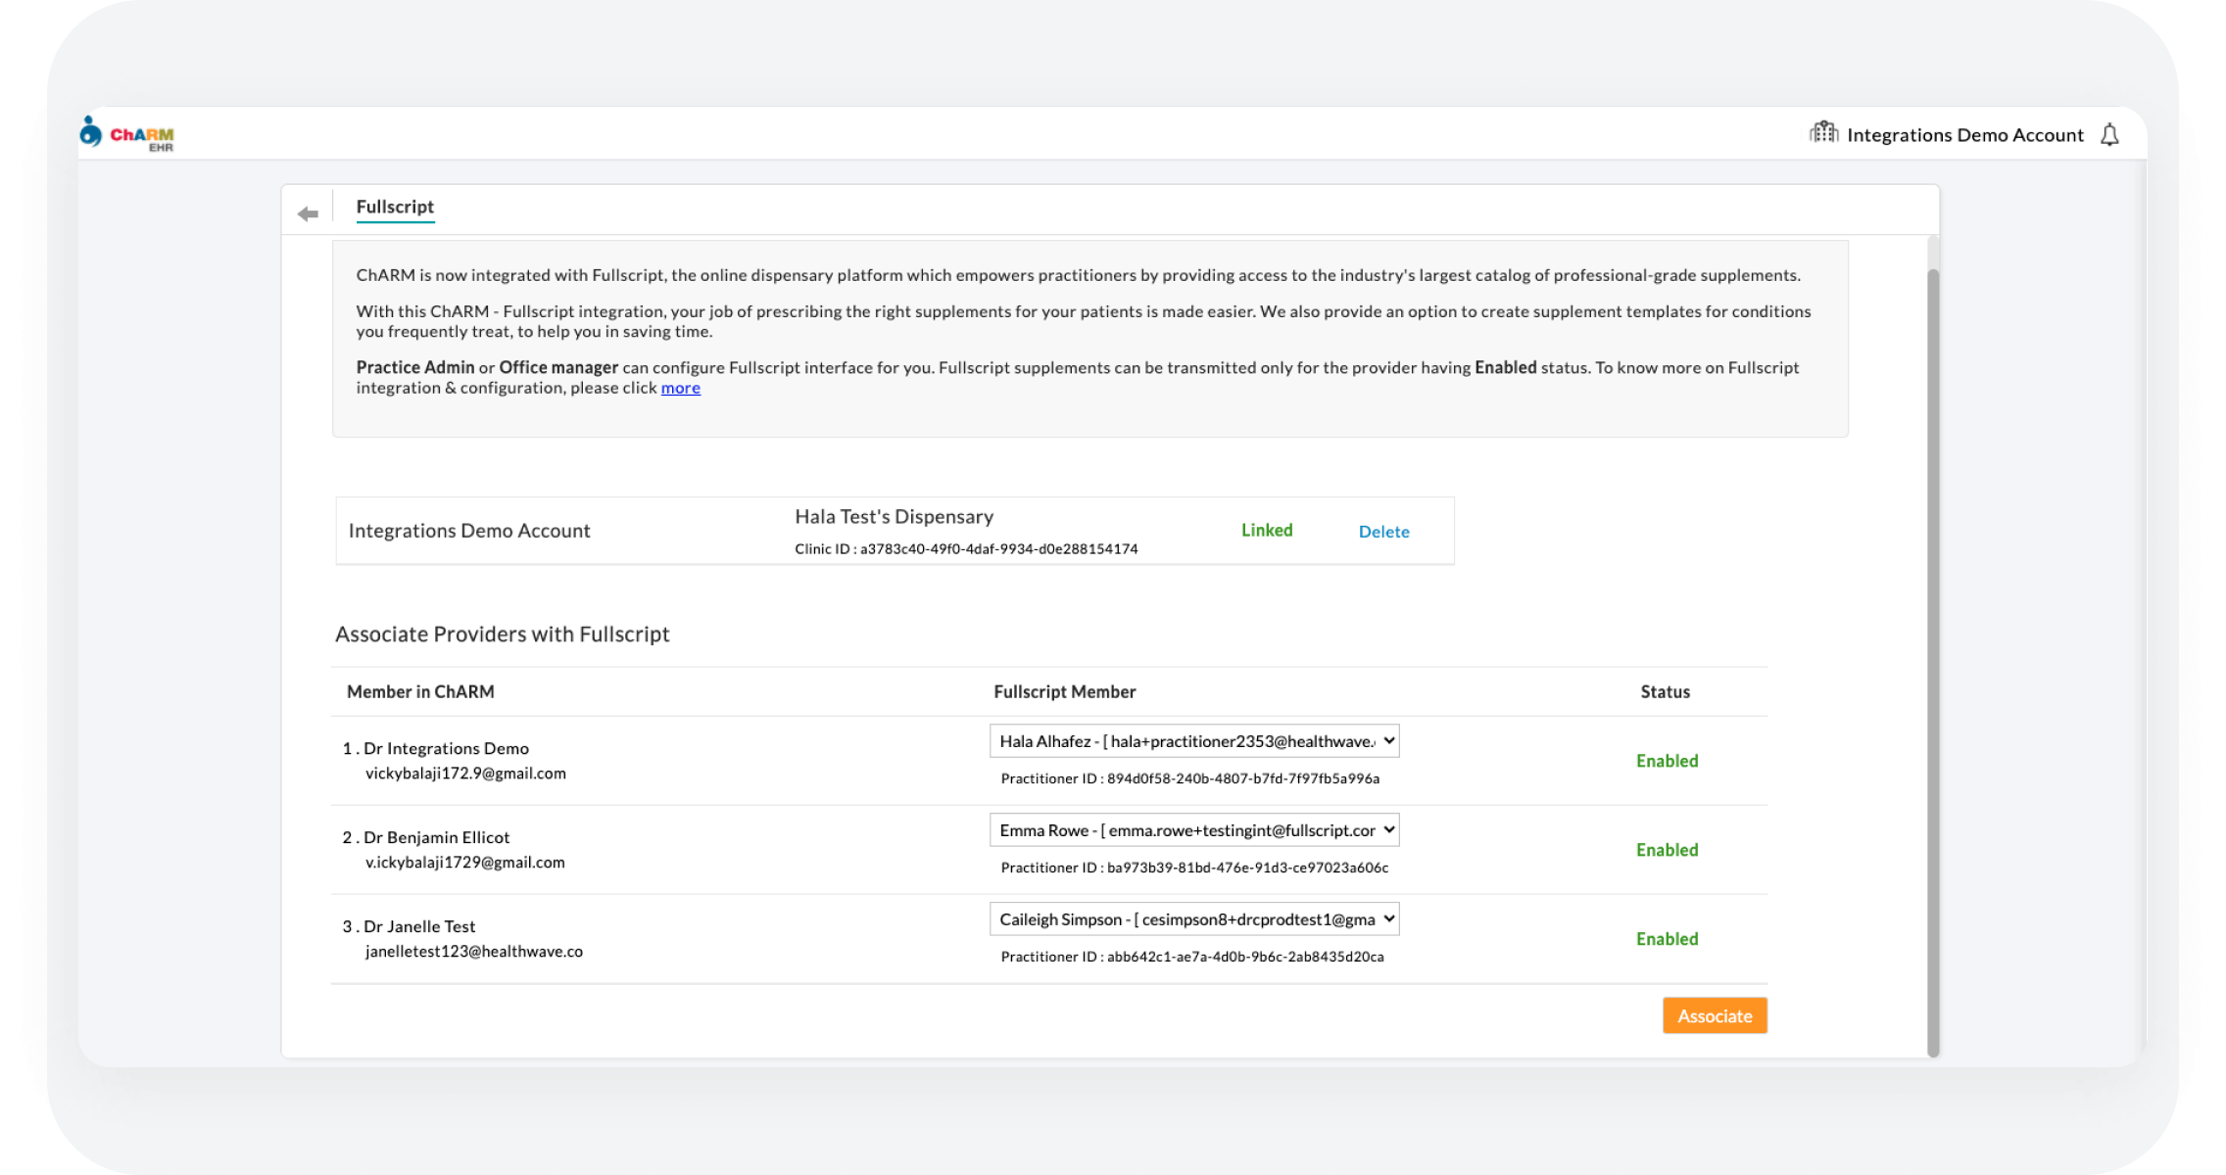
Task: Click Dr Integrations Demo provider name
Action: [x=446, y=748]
